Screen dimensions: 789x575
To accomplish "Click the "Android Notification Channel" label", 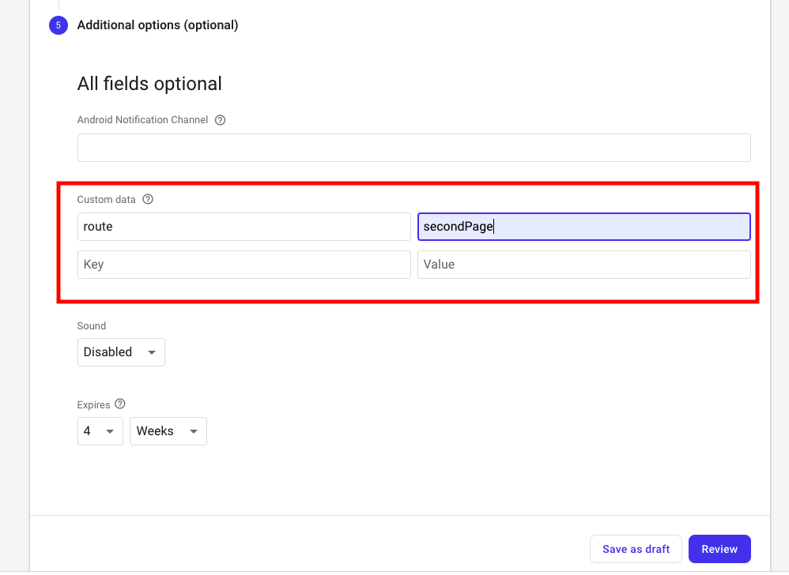I will coord(142,120).
